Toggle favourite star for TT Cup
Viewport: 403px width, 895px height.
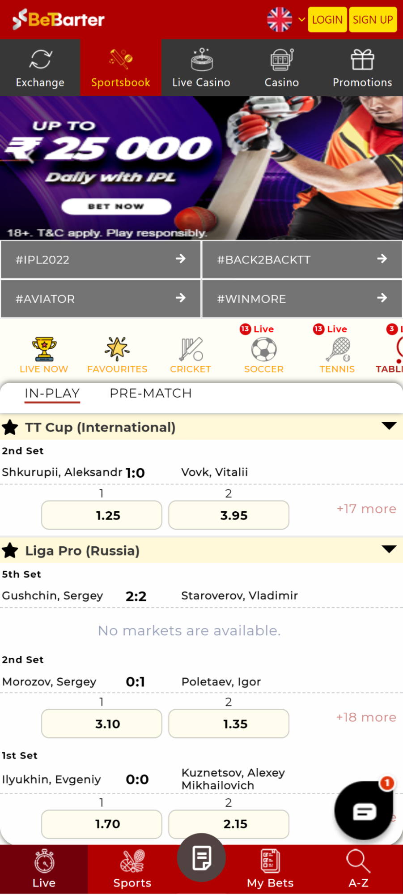(x=10, y=428)
